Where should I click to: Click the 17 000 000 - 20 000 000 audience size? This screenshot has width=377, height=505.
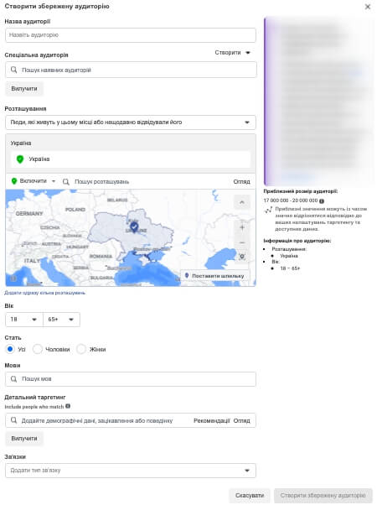pos(291,200)
